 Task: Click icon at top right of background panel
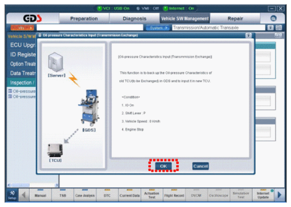(278, 36)
